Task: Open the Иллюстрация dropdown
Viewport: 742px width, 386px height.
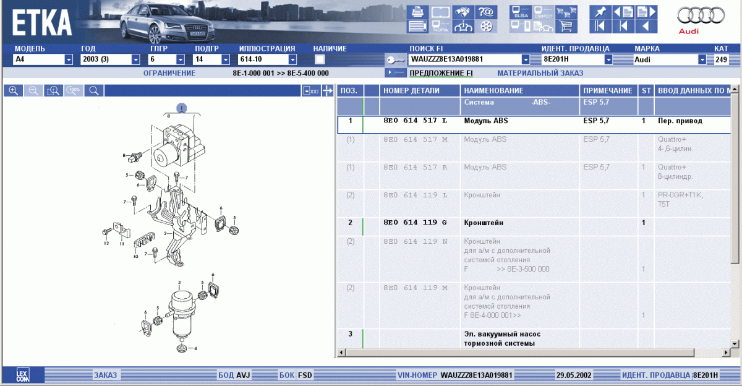Action: [x=292, y=59]
